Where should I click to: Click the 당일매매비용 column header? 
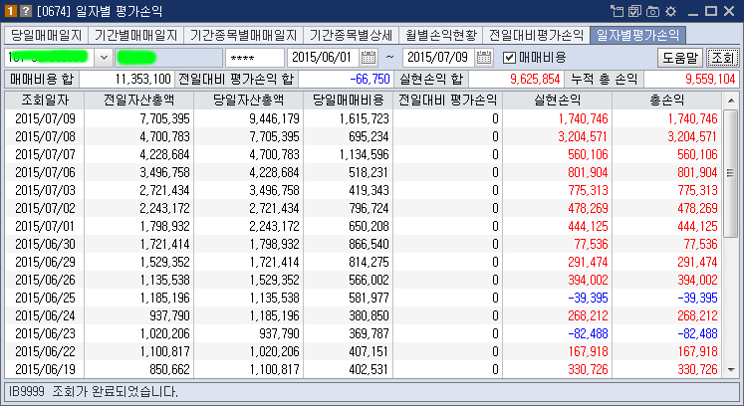point(349,101)
